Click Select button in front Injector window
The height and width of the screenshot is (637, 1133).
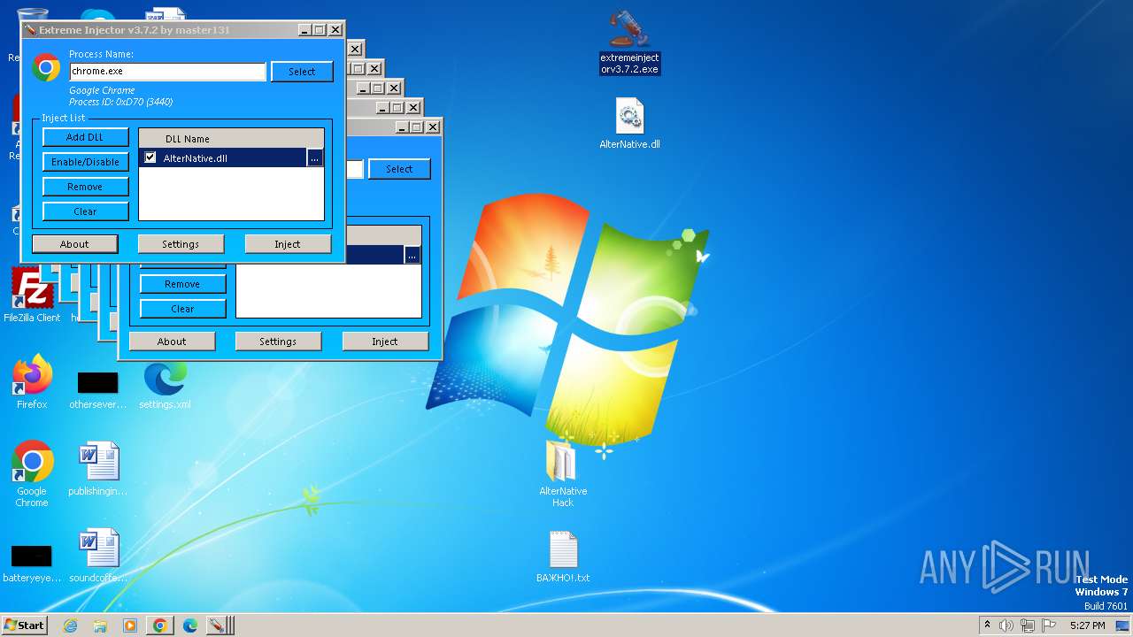tap(302, 72)
